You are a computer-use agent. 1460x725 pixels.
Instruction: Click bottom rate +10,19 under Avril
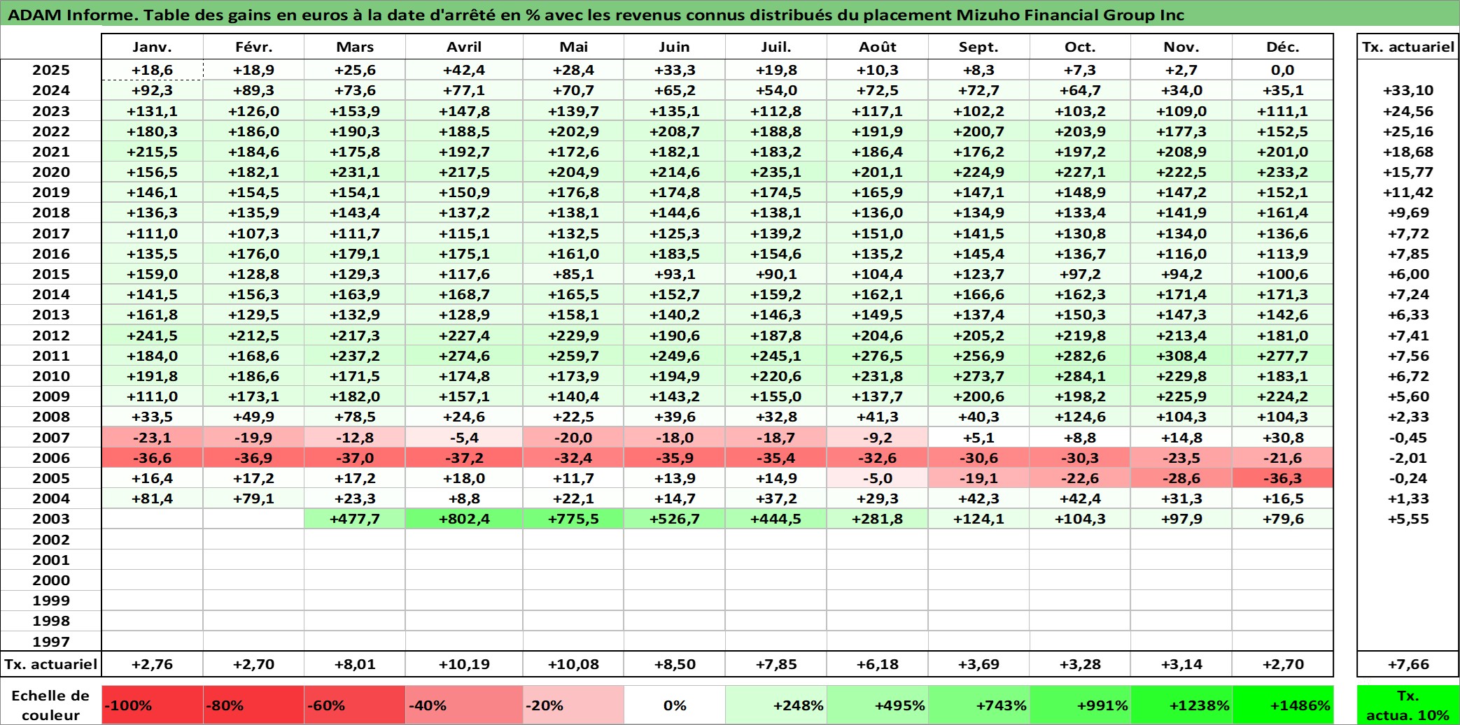click(464, 664)
